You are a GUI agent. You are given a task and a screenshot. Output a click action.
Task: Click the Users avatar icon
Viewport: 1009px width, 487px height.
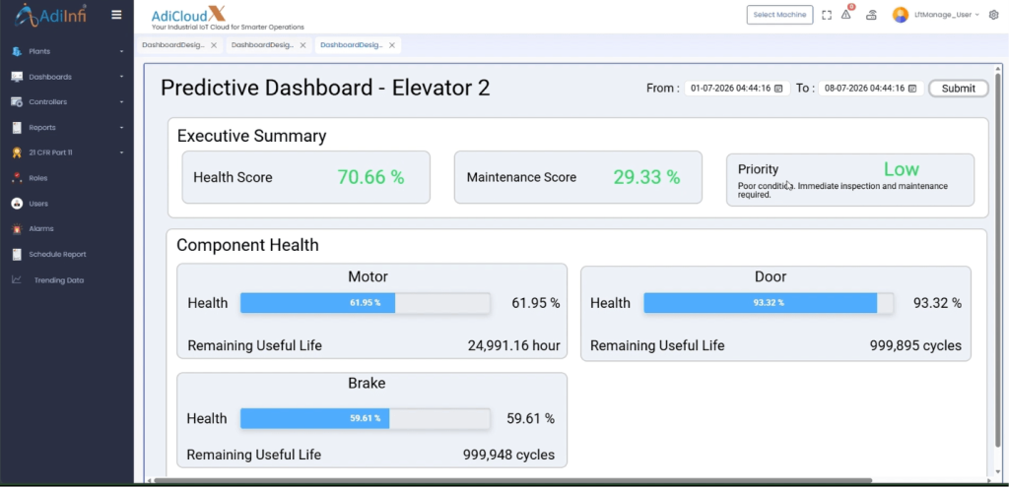(17, 204)
